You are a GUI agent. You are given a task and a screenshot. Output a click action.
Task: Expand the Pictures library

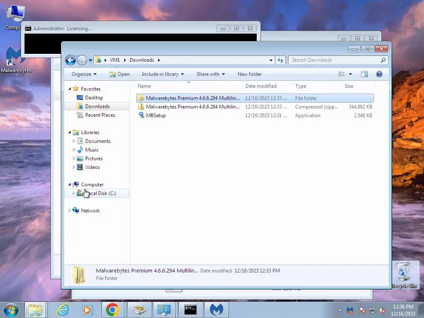(x=74, y=159)
